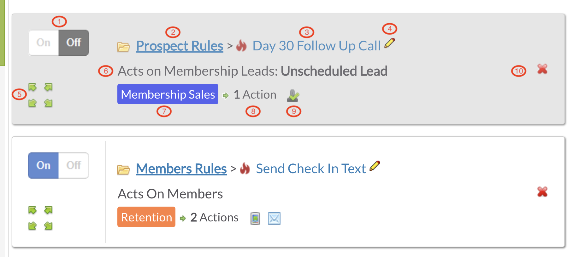Click the blue Membership Sales tag
The width and height of the screenshot is (573, 257).
click(x=168, y=94)
